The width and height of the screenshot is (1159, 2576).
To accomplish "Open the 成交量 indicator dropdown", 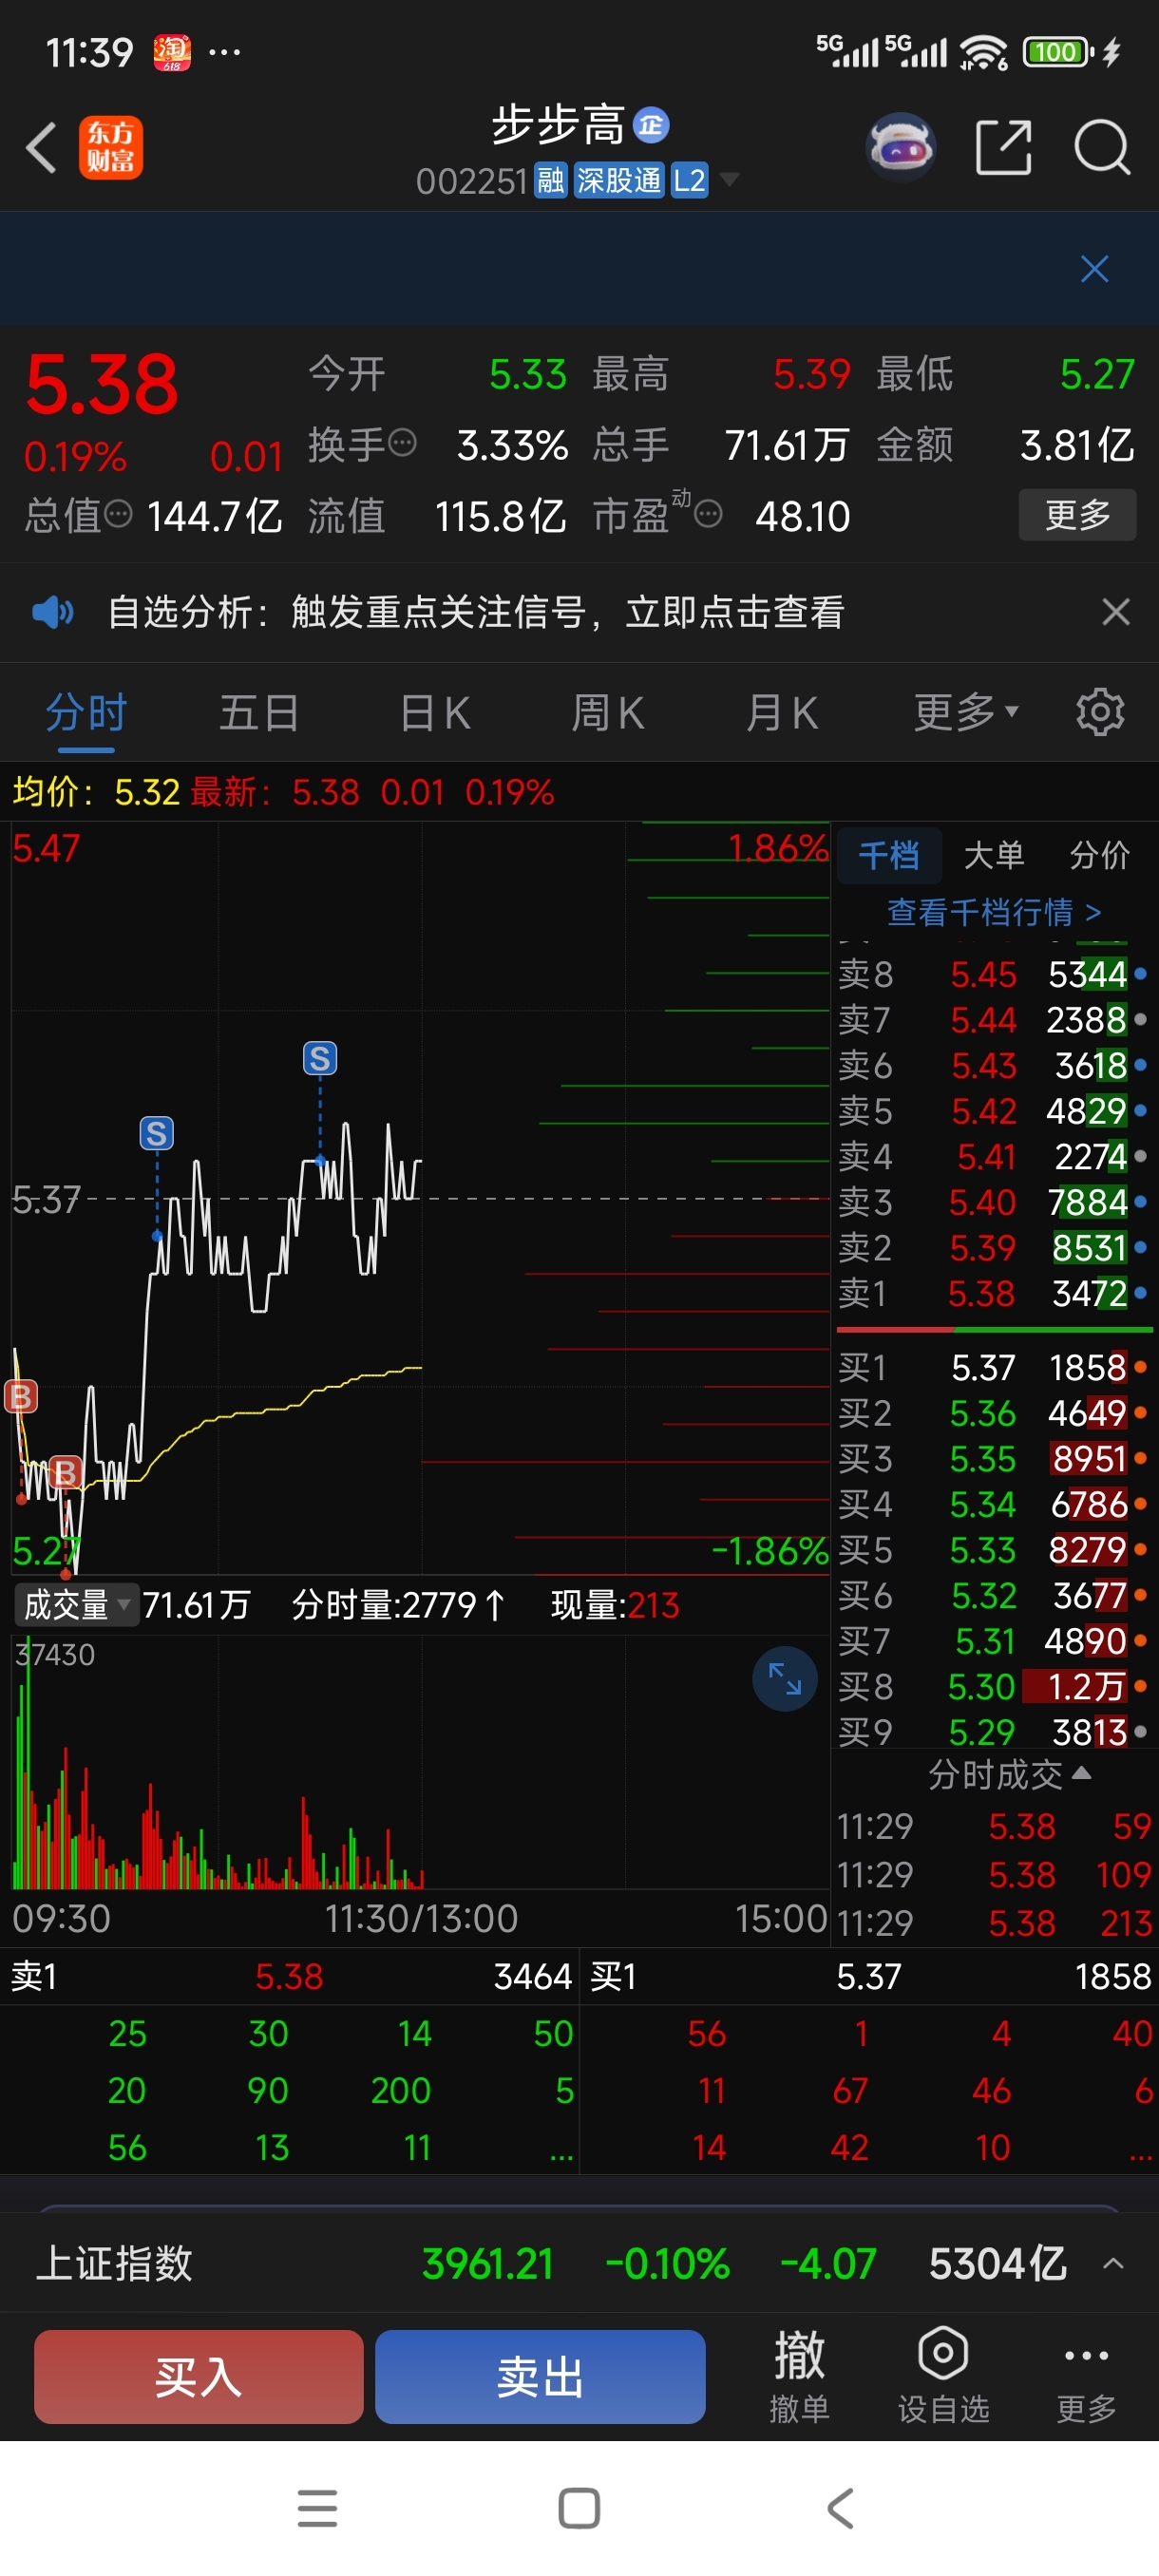I will click(x=76, y=1604).
